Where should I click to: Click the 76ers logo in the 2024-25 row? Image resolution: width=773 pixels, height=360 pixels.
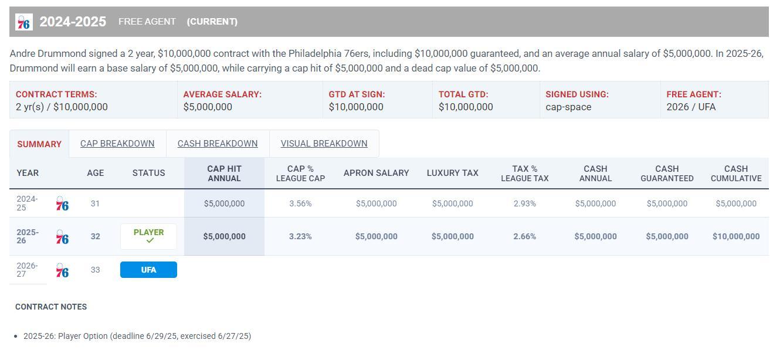62,204
